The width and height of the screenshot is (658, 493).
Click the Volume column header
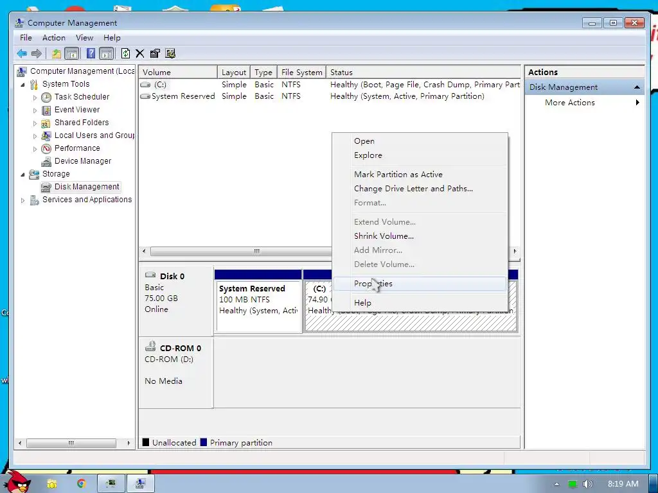178,72
